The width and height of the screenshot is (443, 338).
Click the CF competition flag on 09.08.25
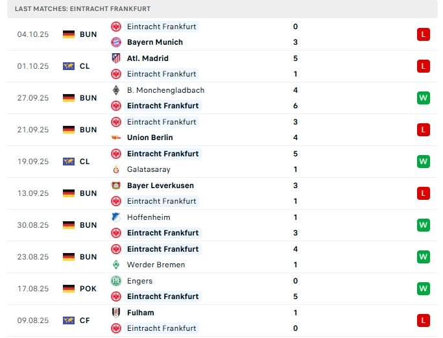coord(69,320)
